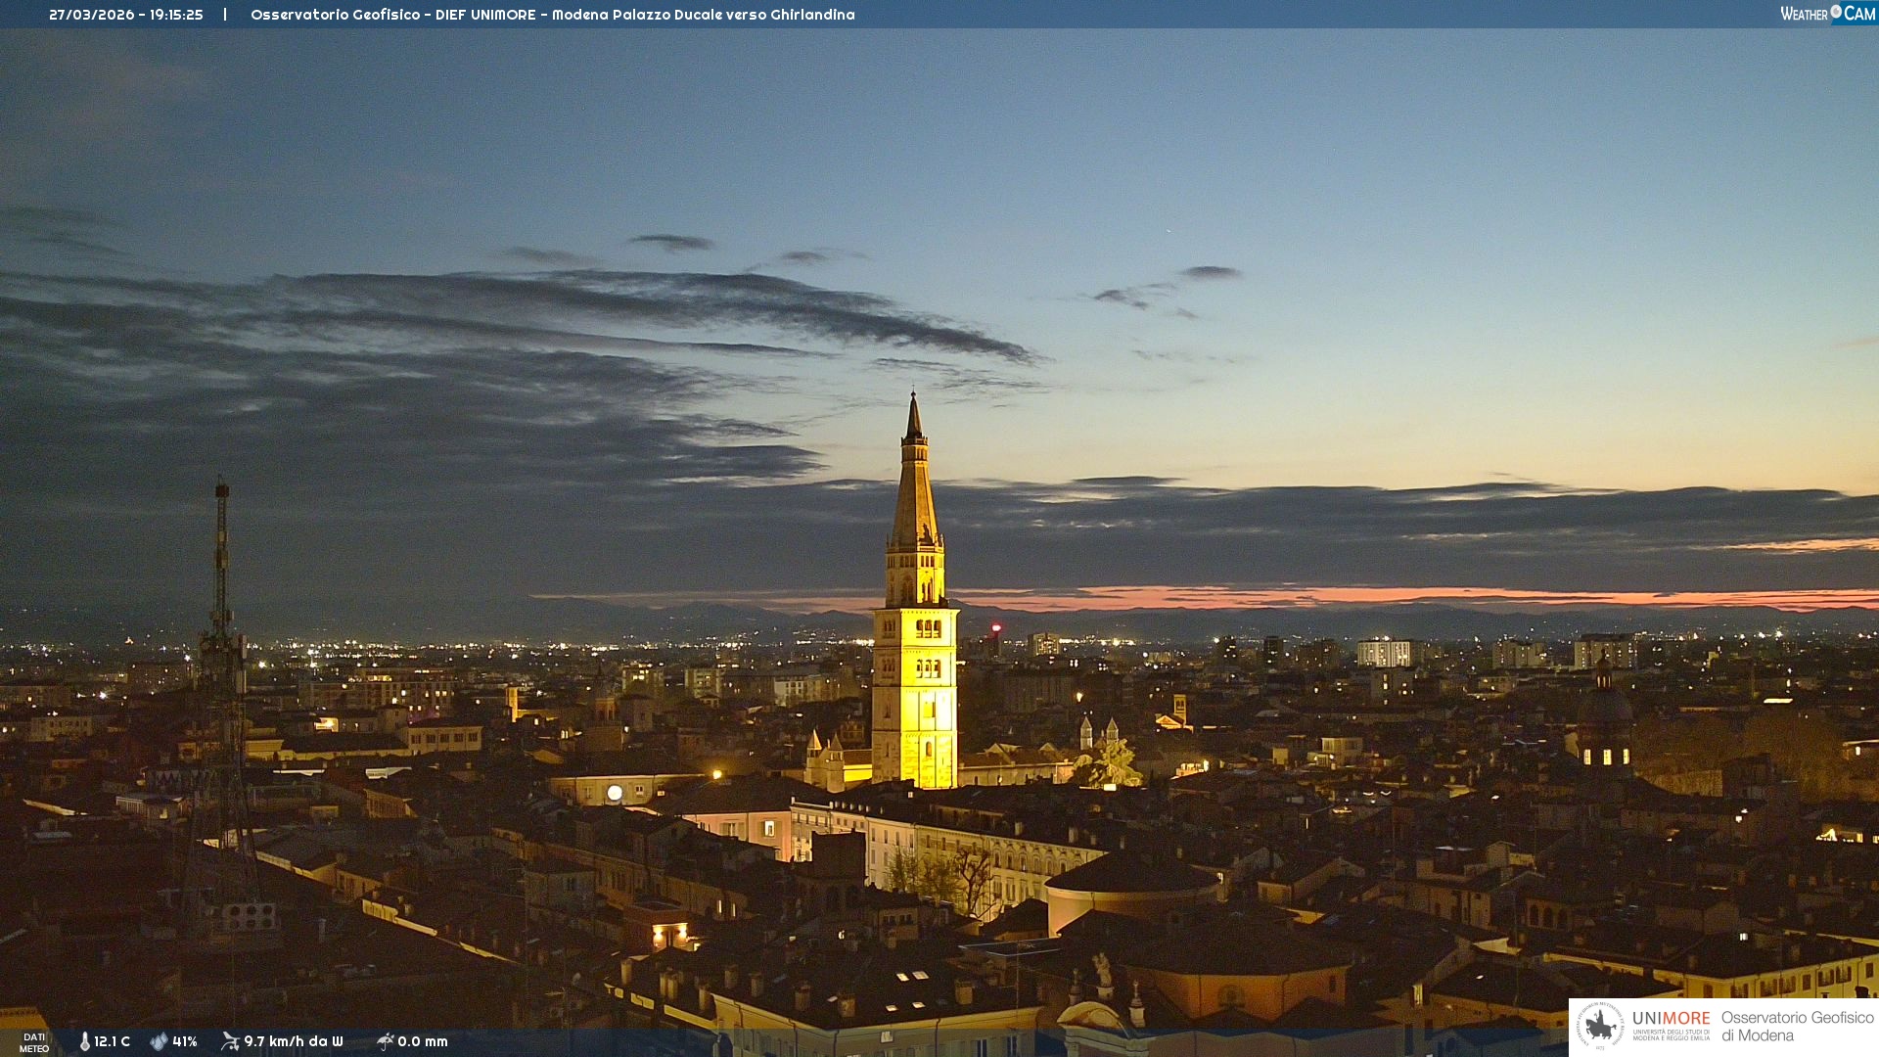
Task: Open the DATI METEO label
Action: pyautogui.click(x=34, y=1042)
